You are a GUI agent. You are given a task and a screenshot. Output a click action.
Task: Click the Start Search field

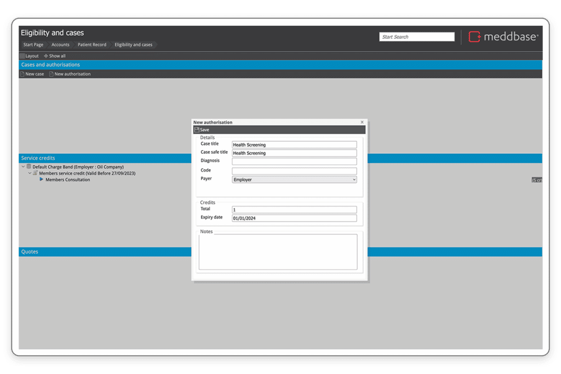click(416, 37)
